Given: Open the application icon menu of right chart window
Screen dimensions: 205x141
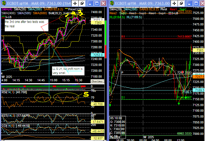Looking at the screenshot, I should click(112, 3).
